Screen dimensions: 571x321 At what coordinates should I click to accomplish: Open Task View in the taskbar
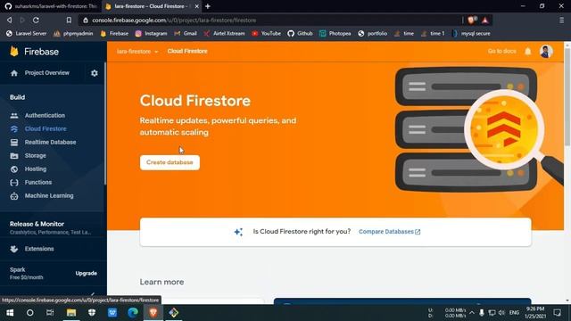[50, 313]
